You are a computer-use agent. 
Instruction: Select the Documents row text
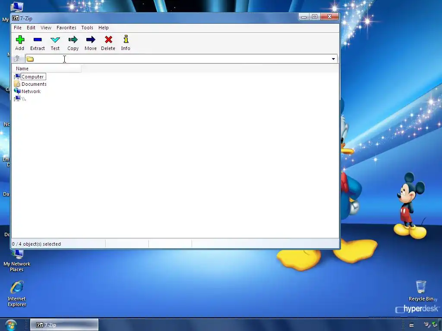click(x=34, y=84)
